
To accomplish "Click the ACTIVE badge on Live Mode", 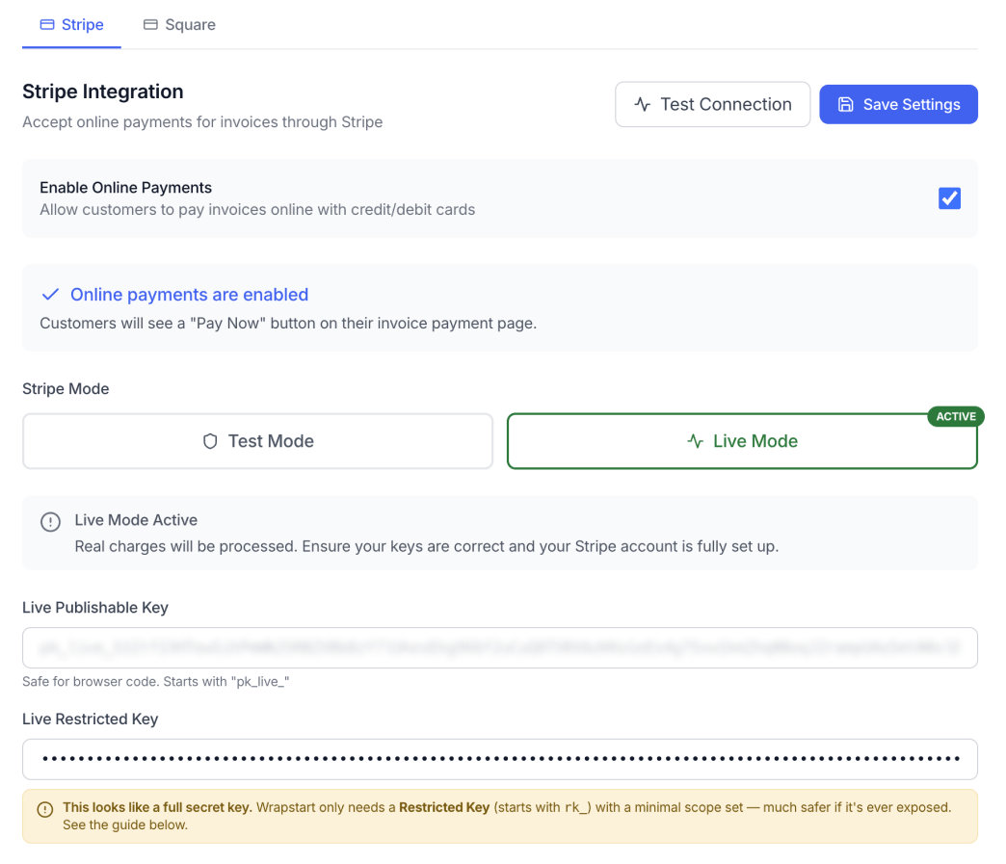I will point(955,416).
